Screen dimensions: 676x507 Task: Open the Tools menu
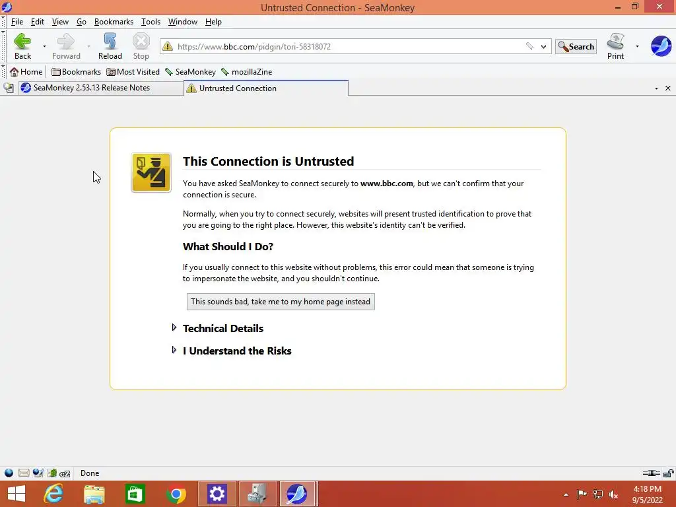151,22
